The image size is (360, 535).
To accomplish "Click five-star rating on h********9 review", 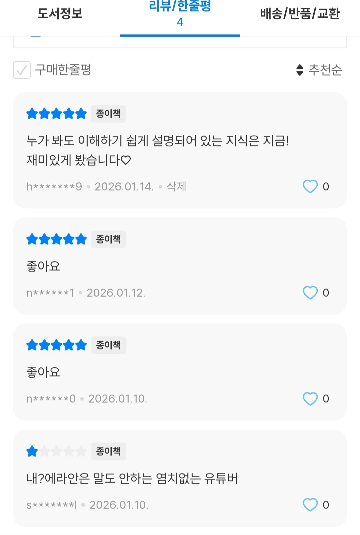I will point(56,114).
